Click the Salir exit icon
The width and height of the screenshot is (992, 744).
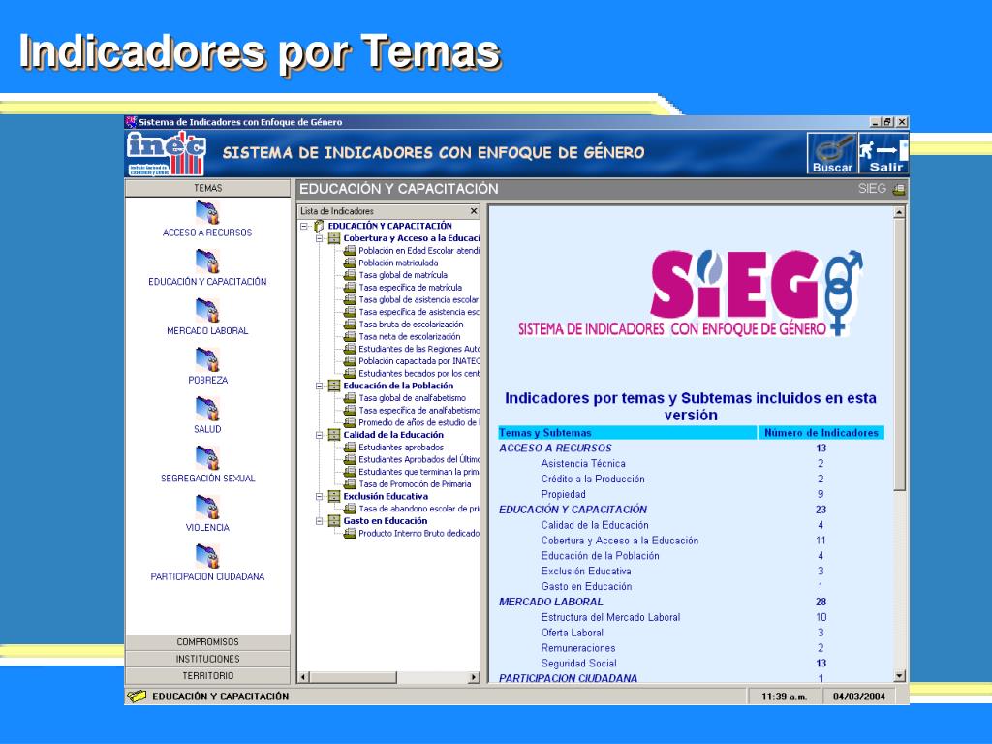883,153
